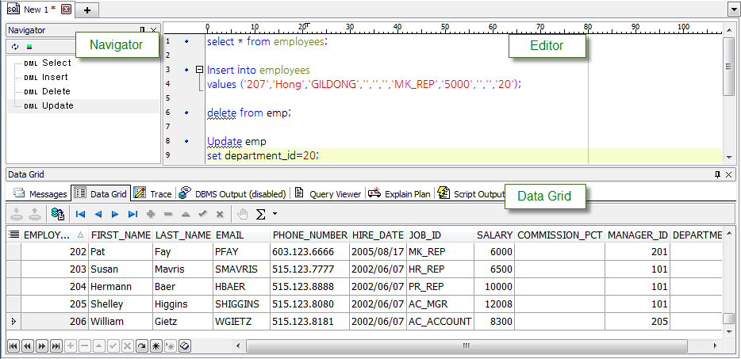Open the Sigma dropdown arrow
The image size is (741, 359).
tap(275, 214)
